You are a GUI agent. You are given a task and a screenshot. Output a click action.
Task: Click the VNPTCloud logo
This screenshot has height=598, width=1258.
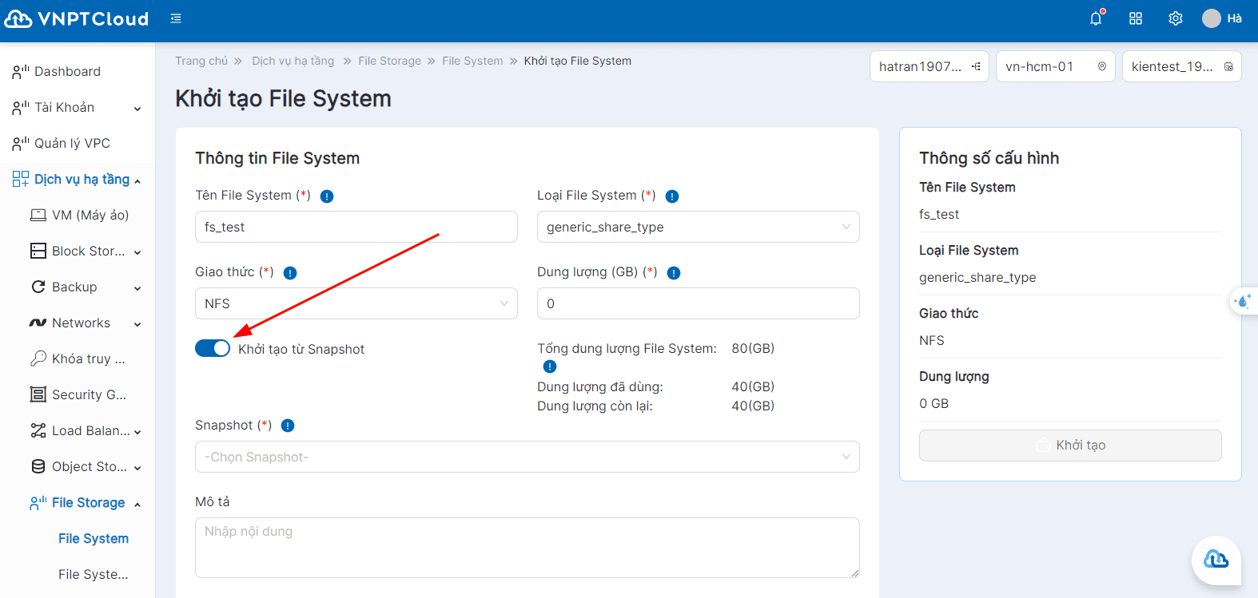(x=77, y=18)
